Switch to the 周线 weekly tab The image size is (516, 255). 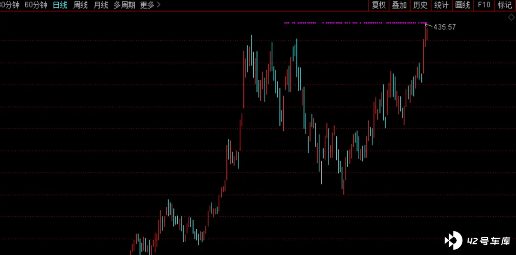click(80, 5)
